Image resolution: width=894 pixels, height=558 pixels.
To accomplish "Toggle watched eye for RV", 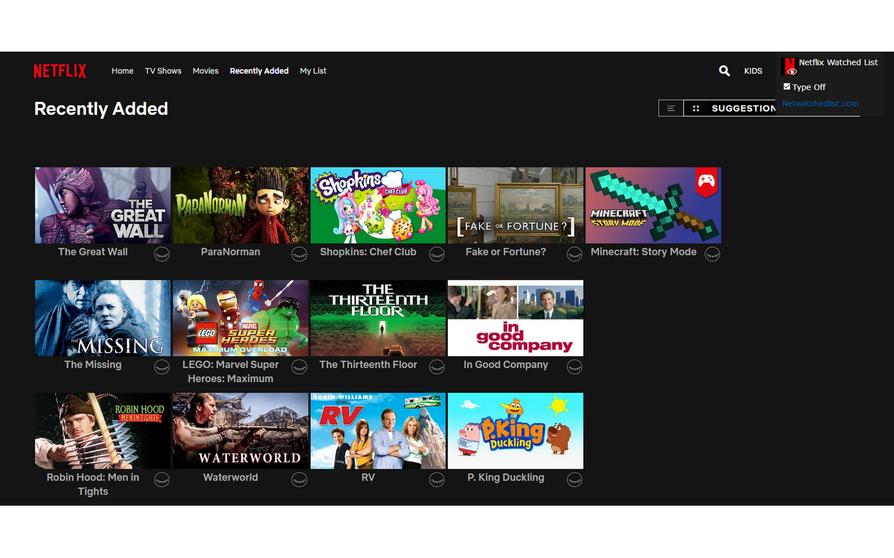I will pos(437,480).
